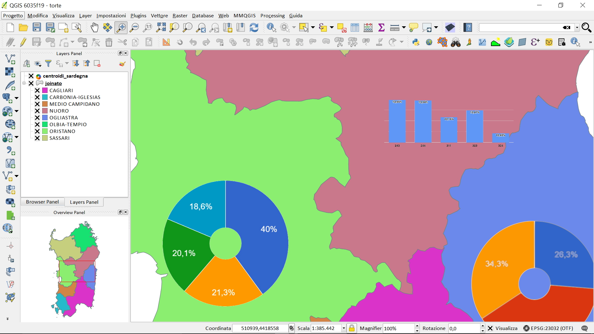Click the Zoom In magnifier tool
Viewport: 594px width, 334px height.
(x=121, y=28)
